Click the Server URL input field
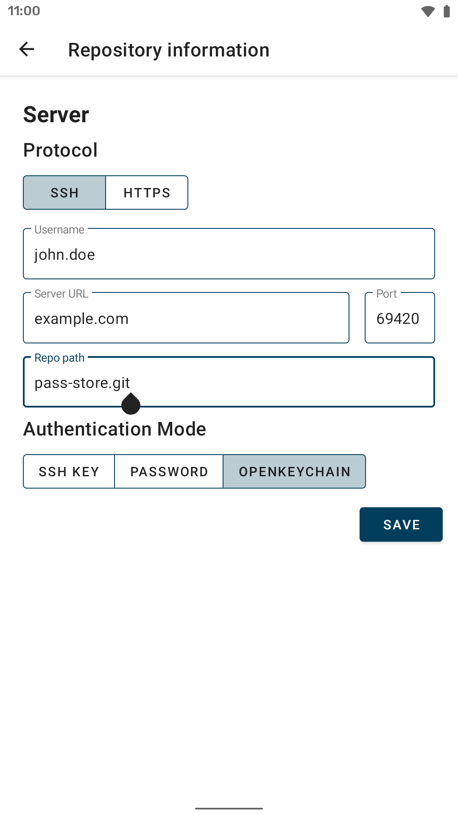This screenshot has width=458, height=815. pos(186,318)
